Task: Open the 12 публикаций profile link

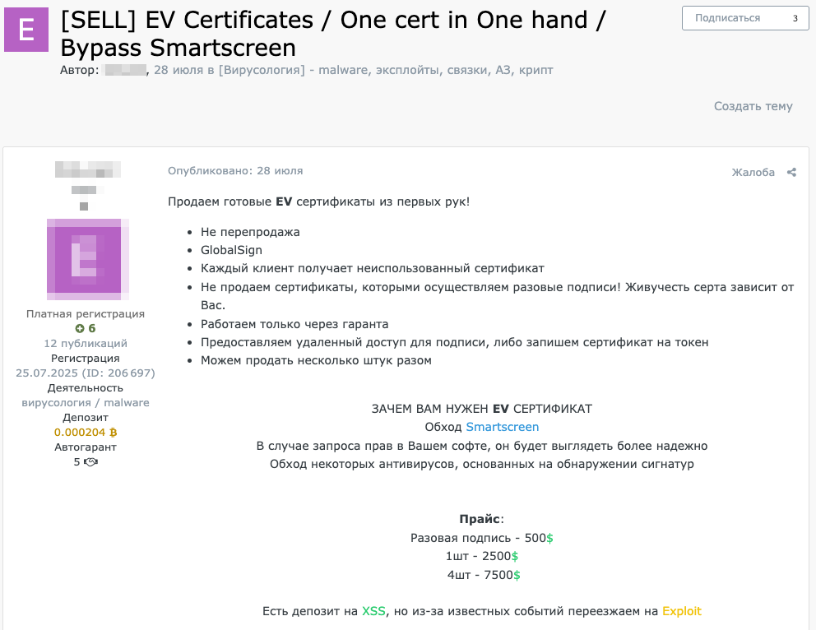Action: coord(85,343)
